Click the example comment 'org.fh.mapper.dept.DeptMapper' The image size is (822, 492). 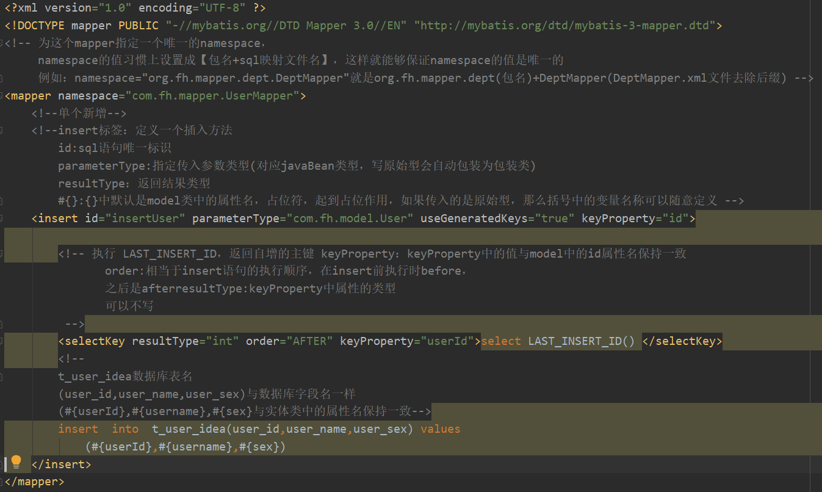tap(425, 78)
